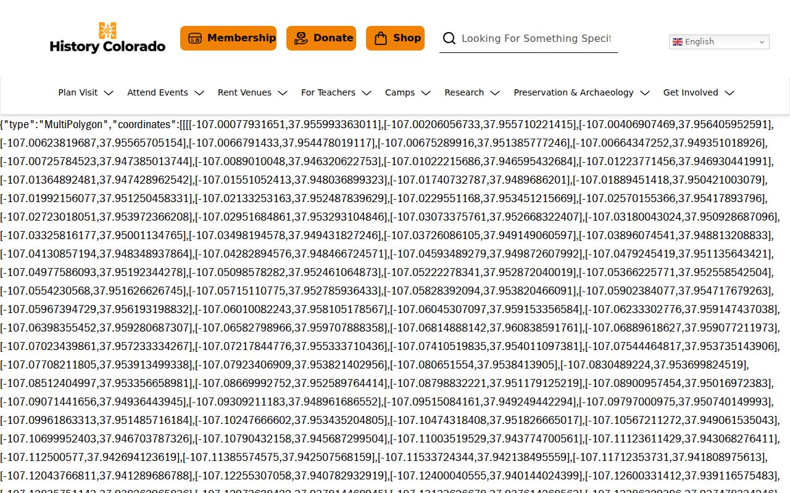The height and width of the screenshot is (493, 790).
Task: Click the History Colorado logo
Action: (x=107, y=38)
